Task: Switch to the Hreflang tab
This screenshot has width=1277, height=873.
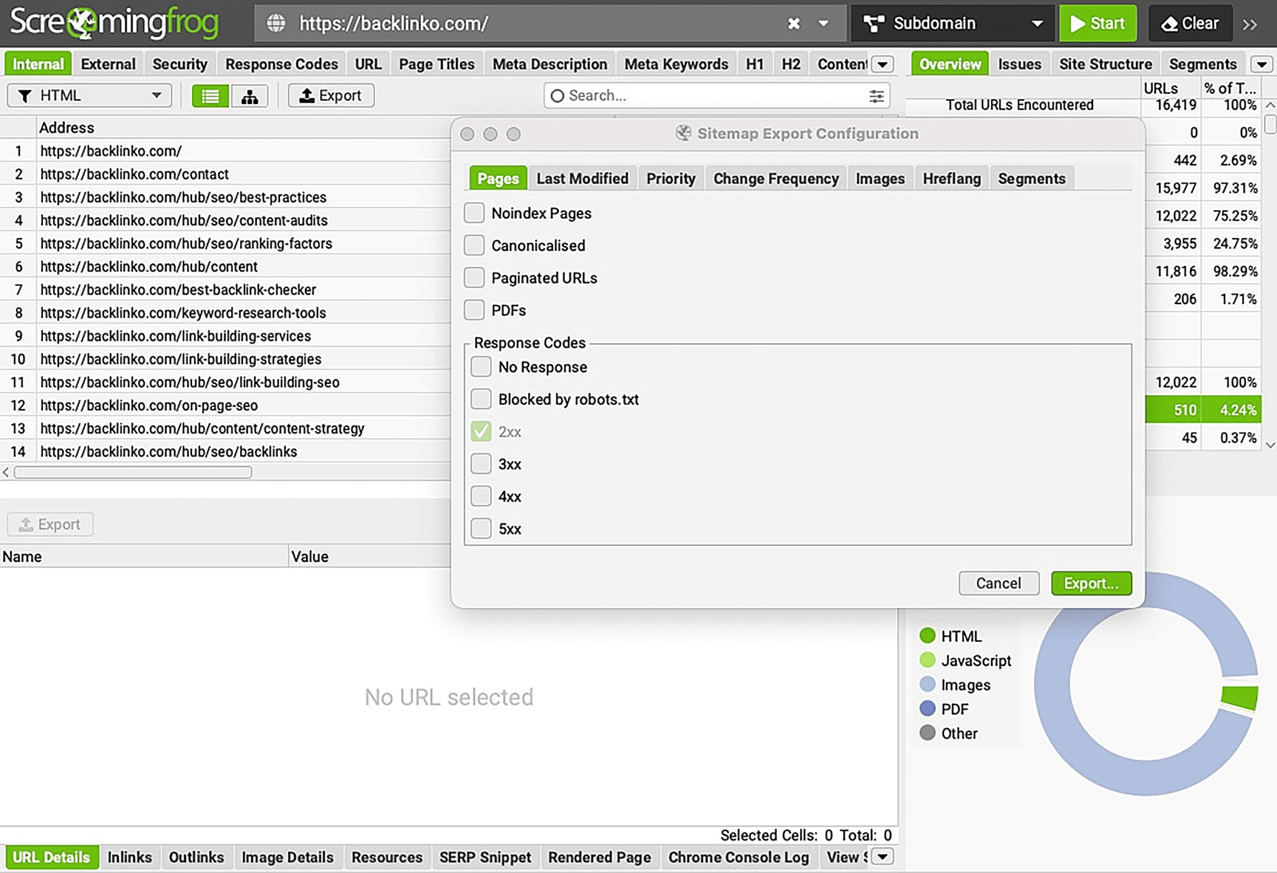Action: pyautogui.click(x=952, y=178)
